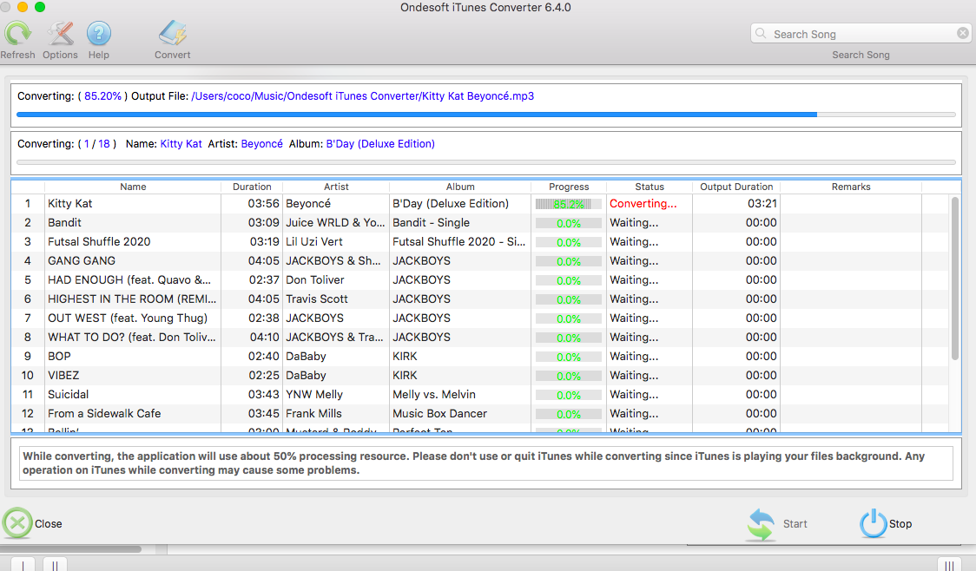This screenshot has width=976, height=571.
Task: Select From a Sidewalk Cafe song name
Action: click(104, 414)
